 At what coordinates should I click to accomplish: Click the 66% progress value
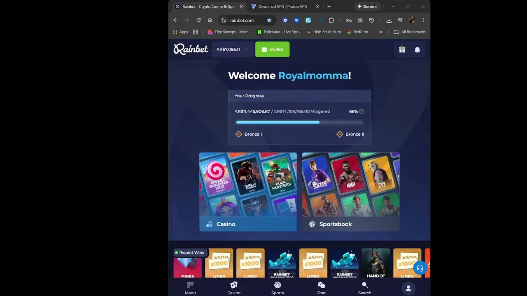pos(353,111)
